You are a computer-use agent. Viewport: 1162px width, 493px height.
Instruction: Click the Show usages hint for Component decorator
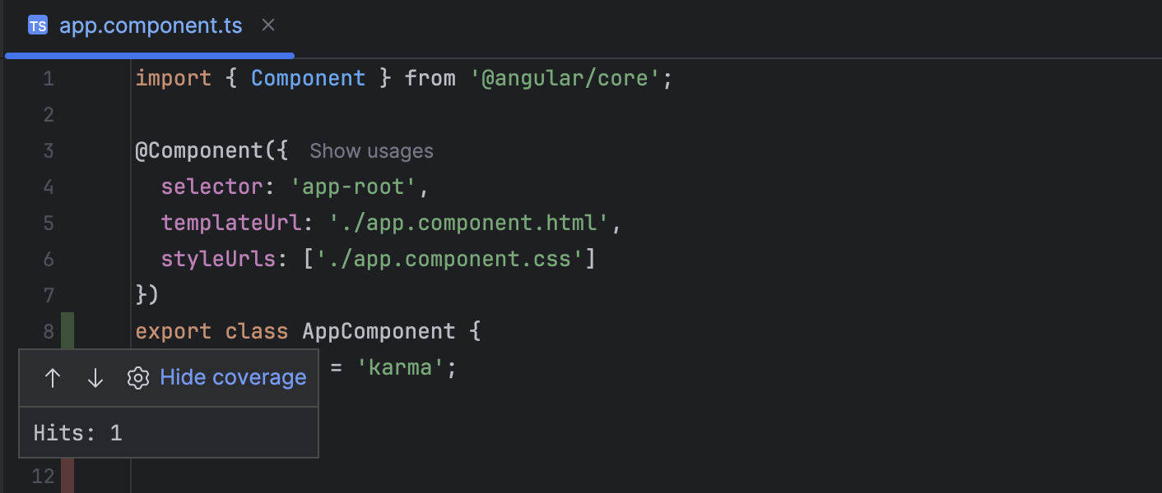(371, 150)
